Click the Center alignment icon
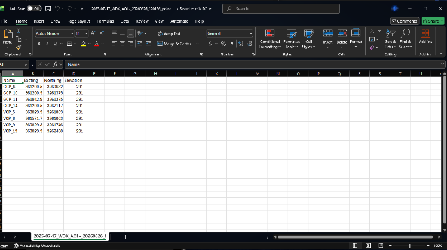This screenshot has width=447, height=250. point(123,43)
